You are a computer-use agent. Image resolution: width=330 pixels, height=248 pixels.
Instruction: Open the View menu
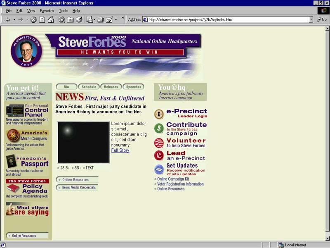coord(31,11)
